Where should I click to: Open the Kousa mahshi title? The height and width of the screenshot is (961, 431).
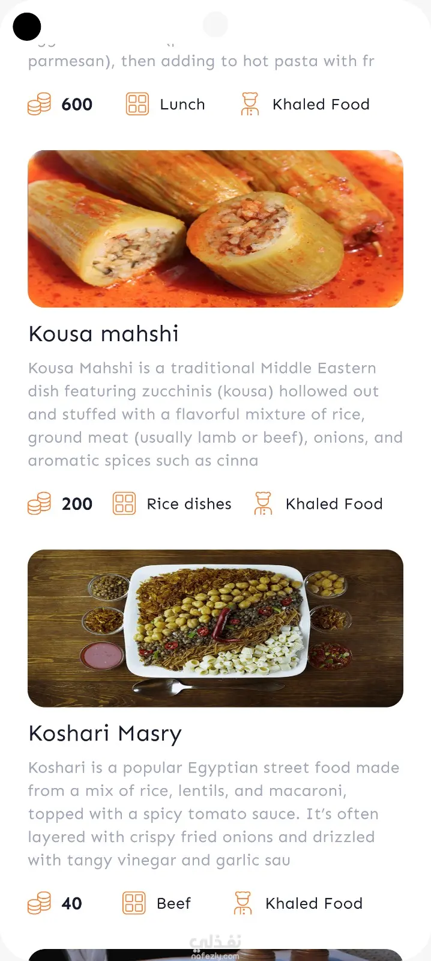coord(104,334)
